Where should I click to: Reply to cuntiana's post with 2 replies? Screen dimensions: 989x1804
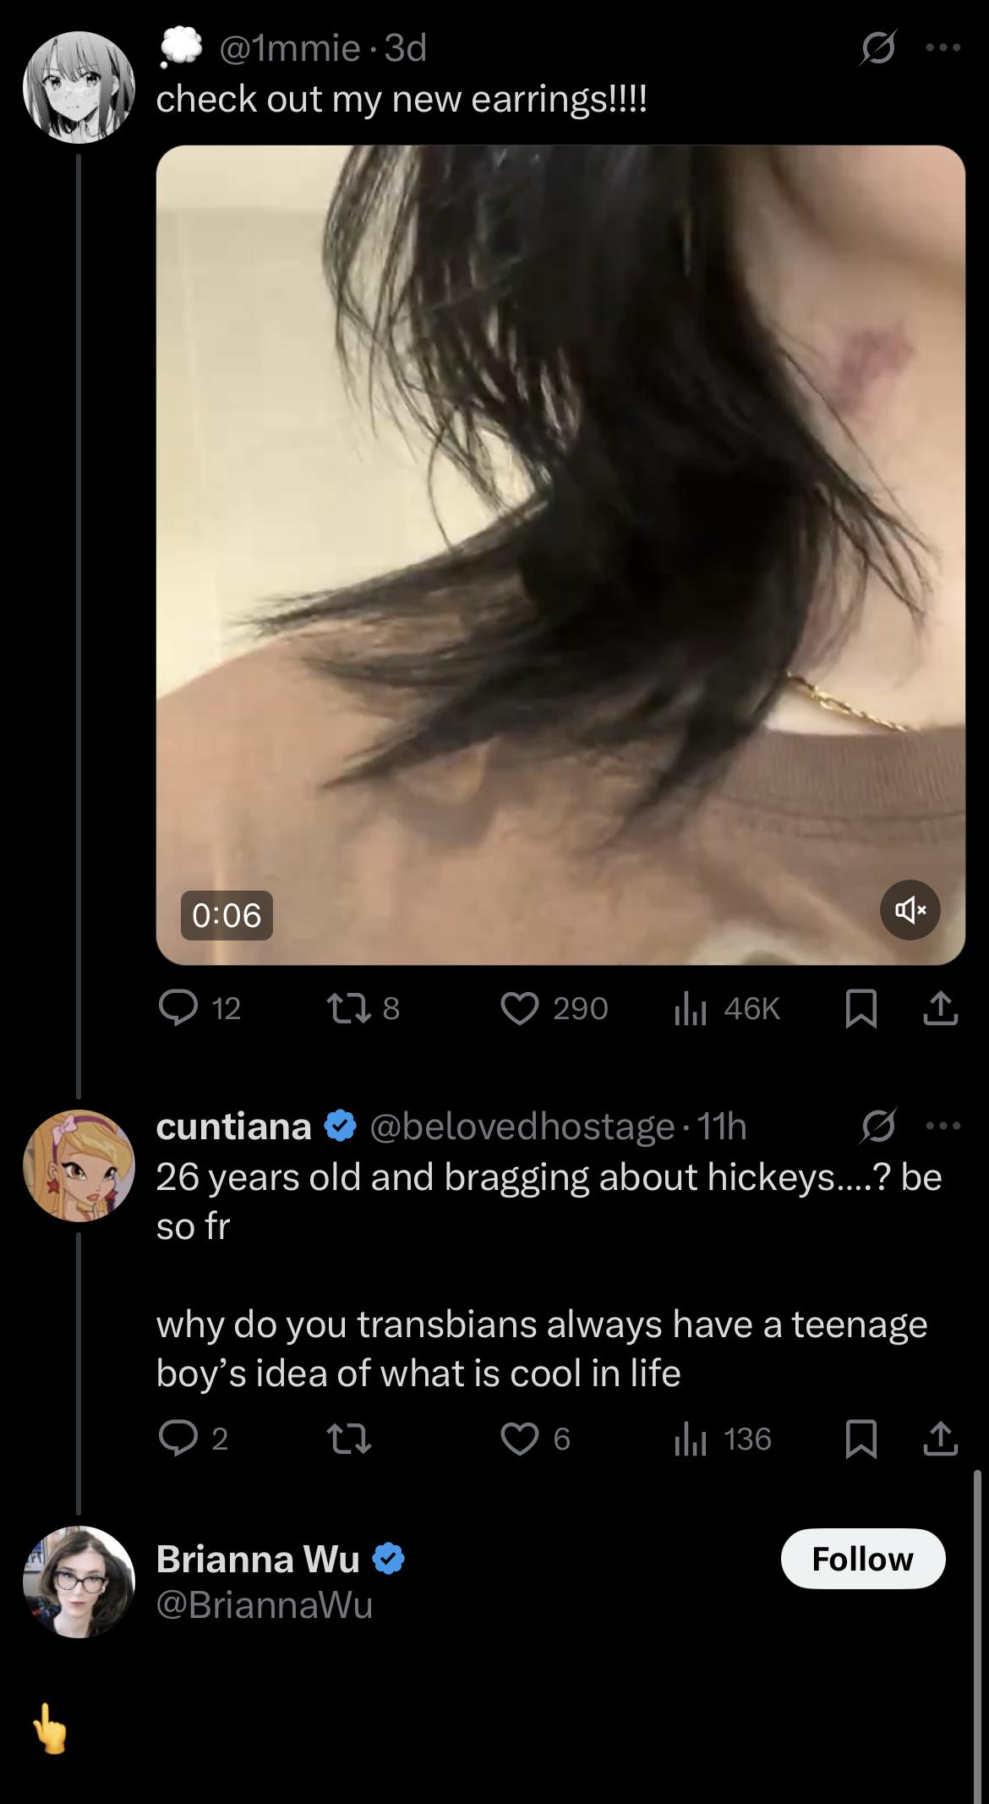coord(194,1439)
